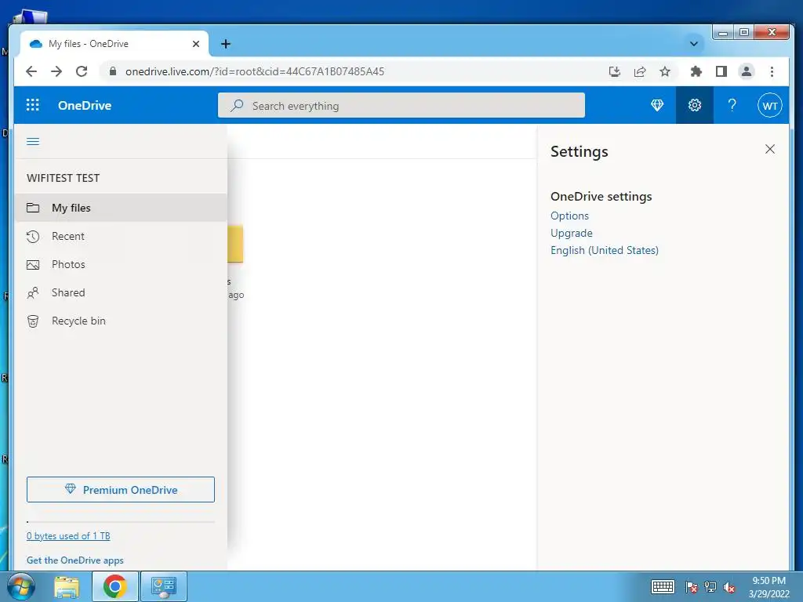
Task: Click the browser forward arrow
Action: coord(56,71)
